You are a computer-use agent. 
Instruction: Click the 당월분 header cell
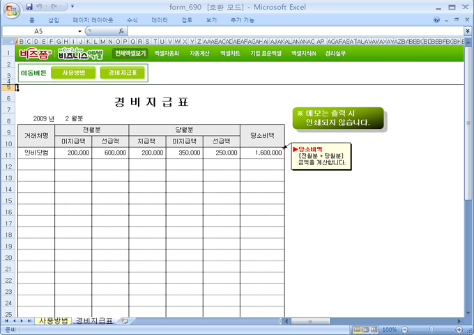[x=185, y=130]
